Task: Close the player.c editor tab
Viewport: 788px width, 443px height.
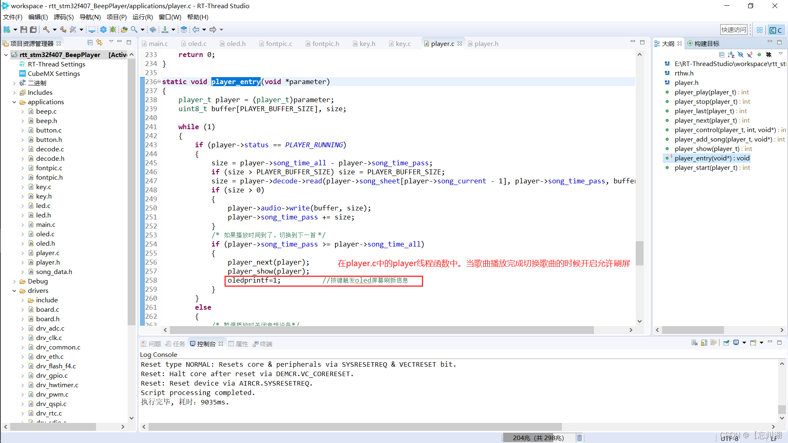Action: tap(460, 43)
